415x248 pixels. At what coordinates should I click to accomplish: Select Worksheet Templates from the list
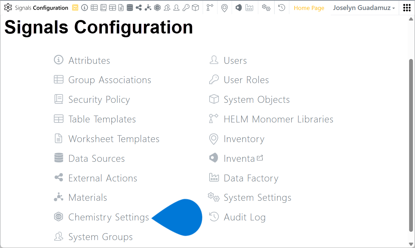pyautogui.click(x=114, y=139)
